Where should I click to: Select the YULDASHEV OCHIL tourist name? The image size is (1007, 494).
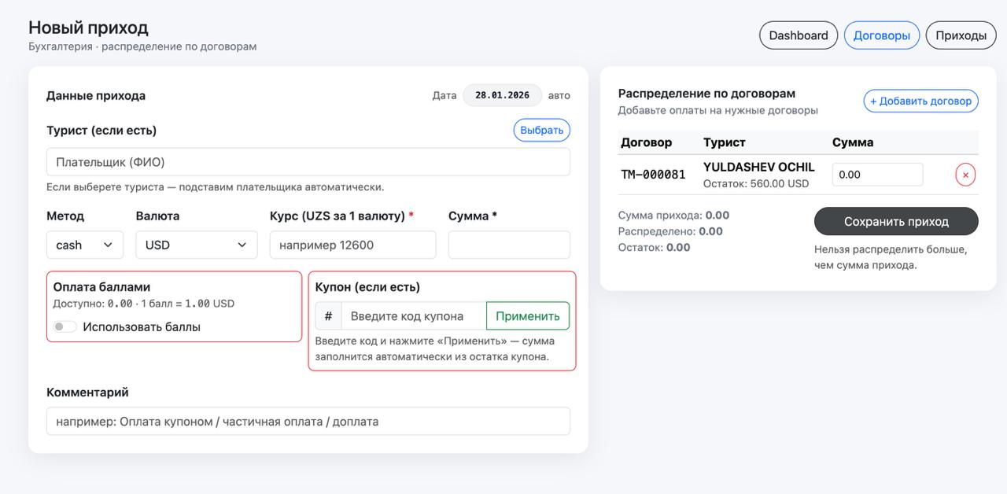tap(758, 167)
